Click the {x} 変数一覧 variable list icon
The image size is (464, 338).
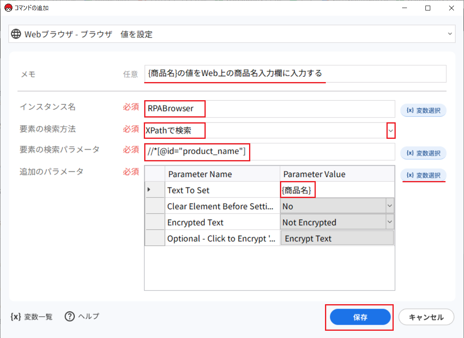(x=16, y=317)
